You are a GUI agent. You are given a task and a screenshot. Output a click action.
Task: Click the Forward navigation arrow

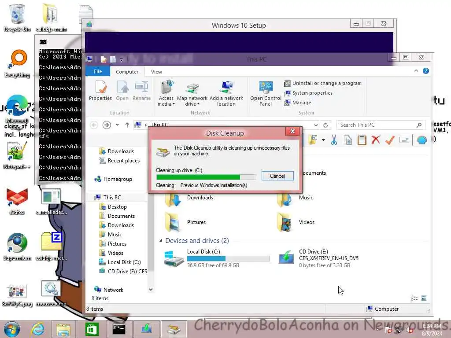pyautogui.click(x=107, y=125)
